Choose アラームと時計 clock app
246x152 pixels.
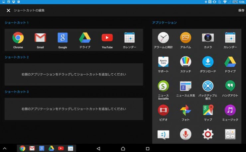click(163, 38)
